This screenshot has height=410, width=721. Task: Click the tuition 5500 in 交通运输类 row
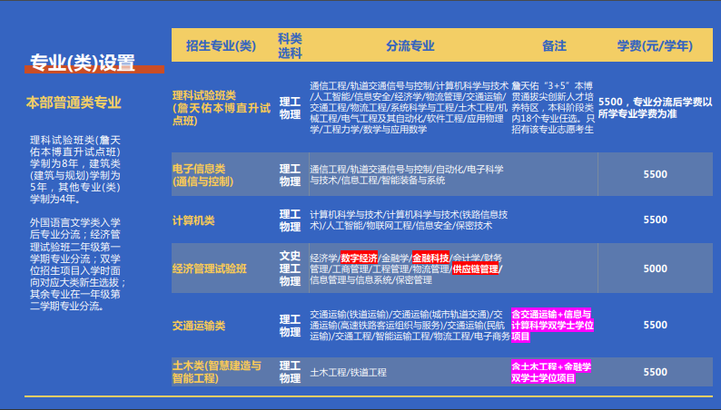(x=656, y=325)
